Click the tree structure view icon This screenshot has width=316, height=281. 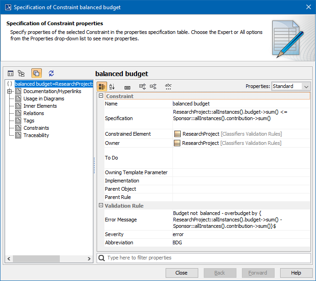(x=21, y=73)
